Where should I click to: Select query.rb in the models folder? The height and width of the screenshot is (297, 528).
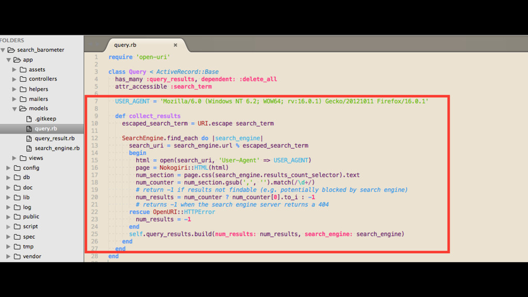pyautogui.click(x=46, y=128)
